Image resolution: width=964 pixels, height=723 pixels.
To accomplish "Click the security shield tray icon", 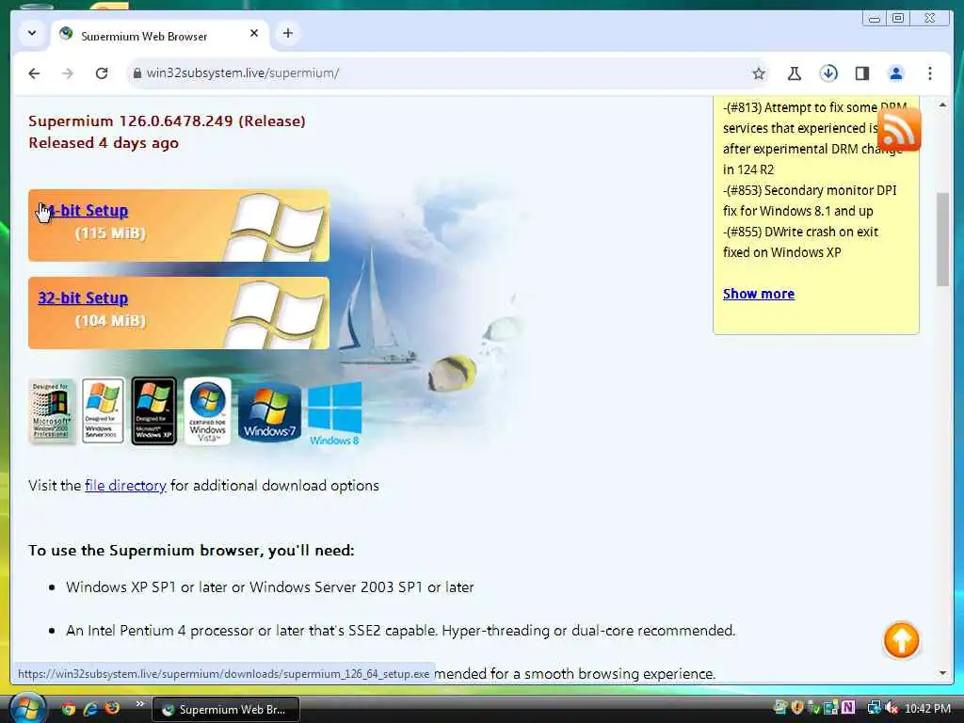I will [x=797, y=708].
